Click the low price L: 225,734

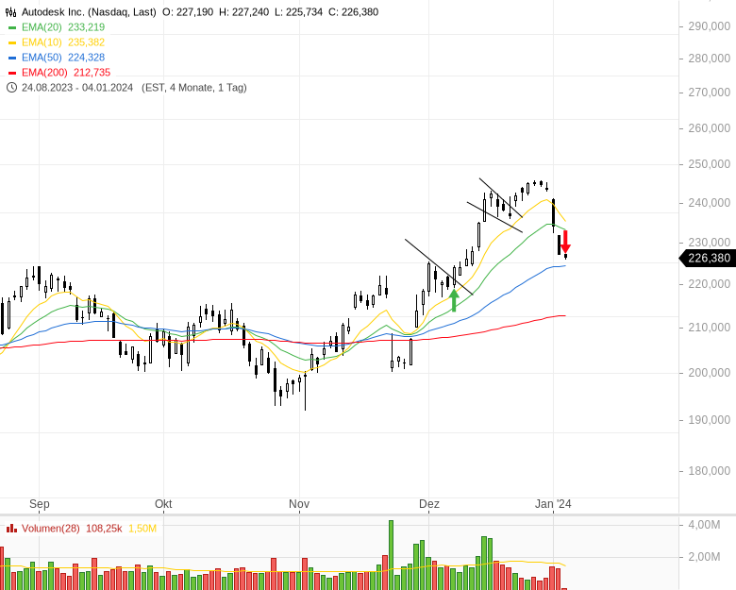(298, 11)
